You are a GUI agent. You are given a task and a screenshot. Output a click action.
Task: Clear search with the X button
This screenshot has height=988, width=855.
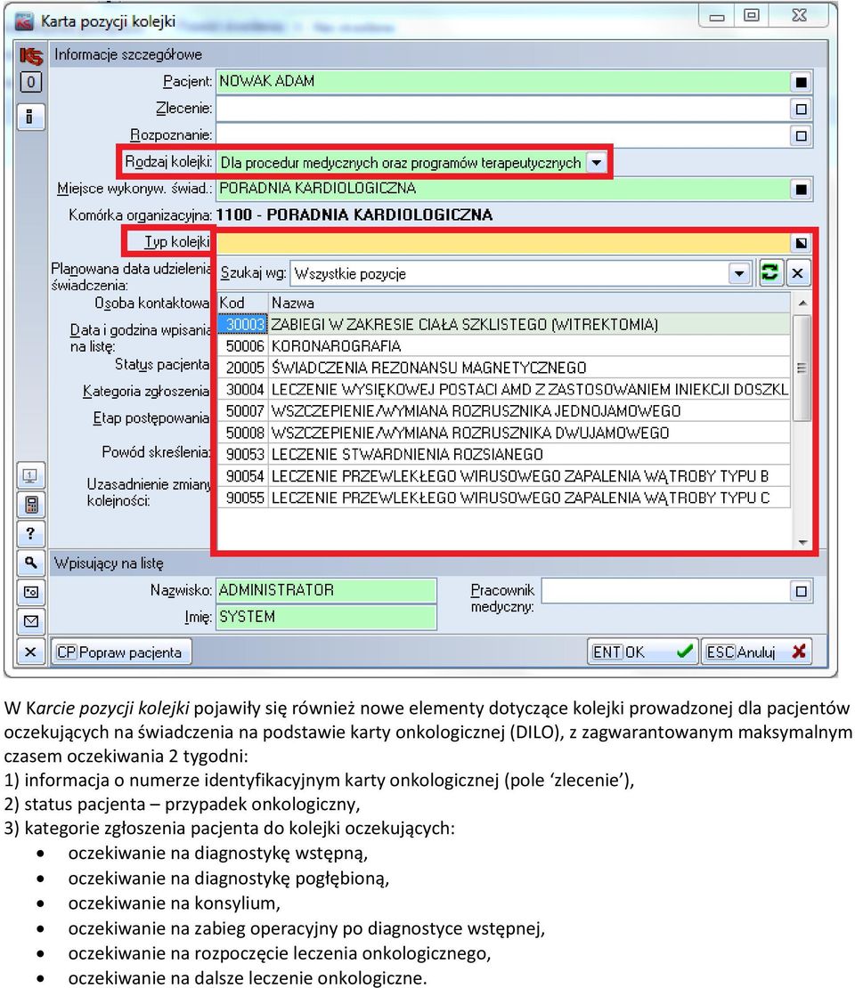click(798, 273)
